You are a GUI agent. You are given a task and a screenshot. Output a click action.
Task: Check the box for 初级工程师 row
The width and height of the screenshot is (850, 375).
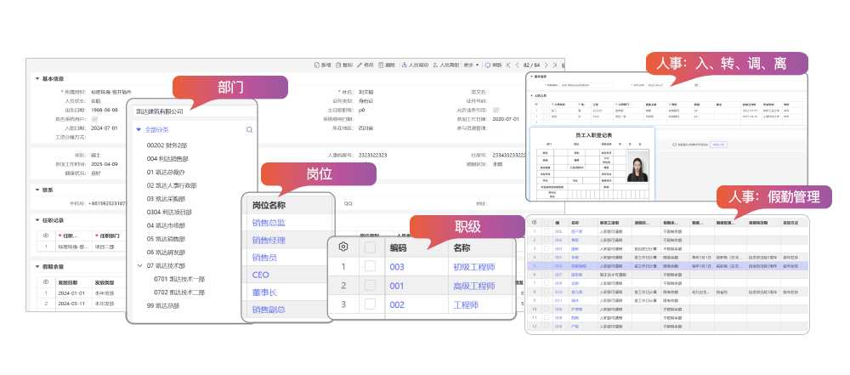370,266
